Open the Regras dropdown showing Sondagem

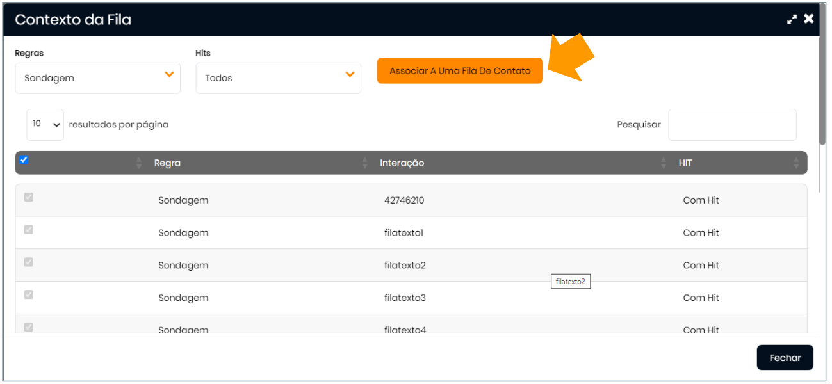(x=97, y=78)
